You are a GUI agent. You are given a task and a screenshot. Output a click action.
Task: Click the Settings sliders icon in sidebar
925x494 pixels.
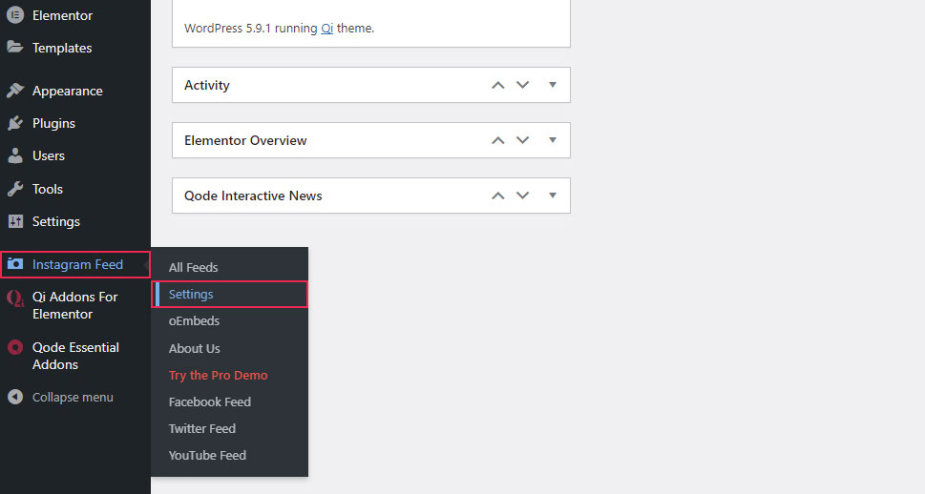point(15,221)
